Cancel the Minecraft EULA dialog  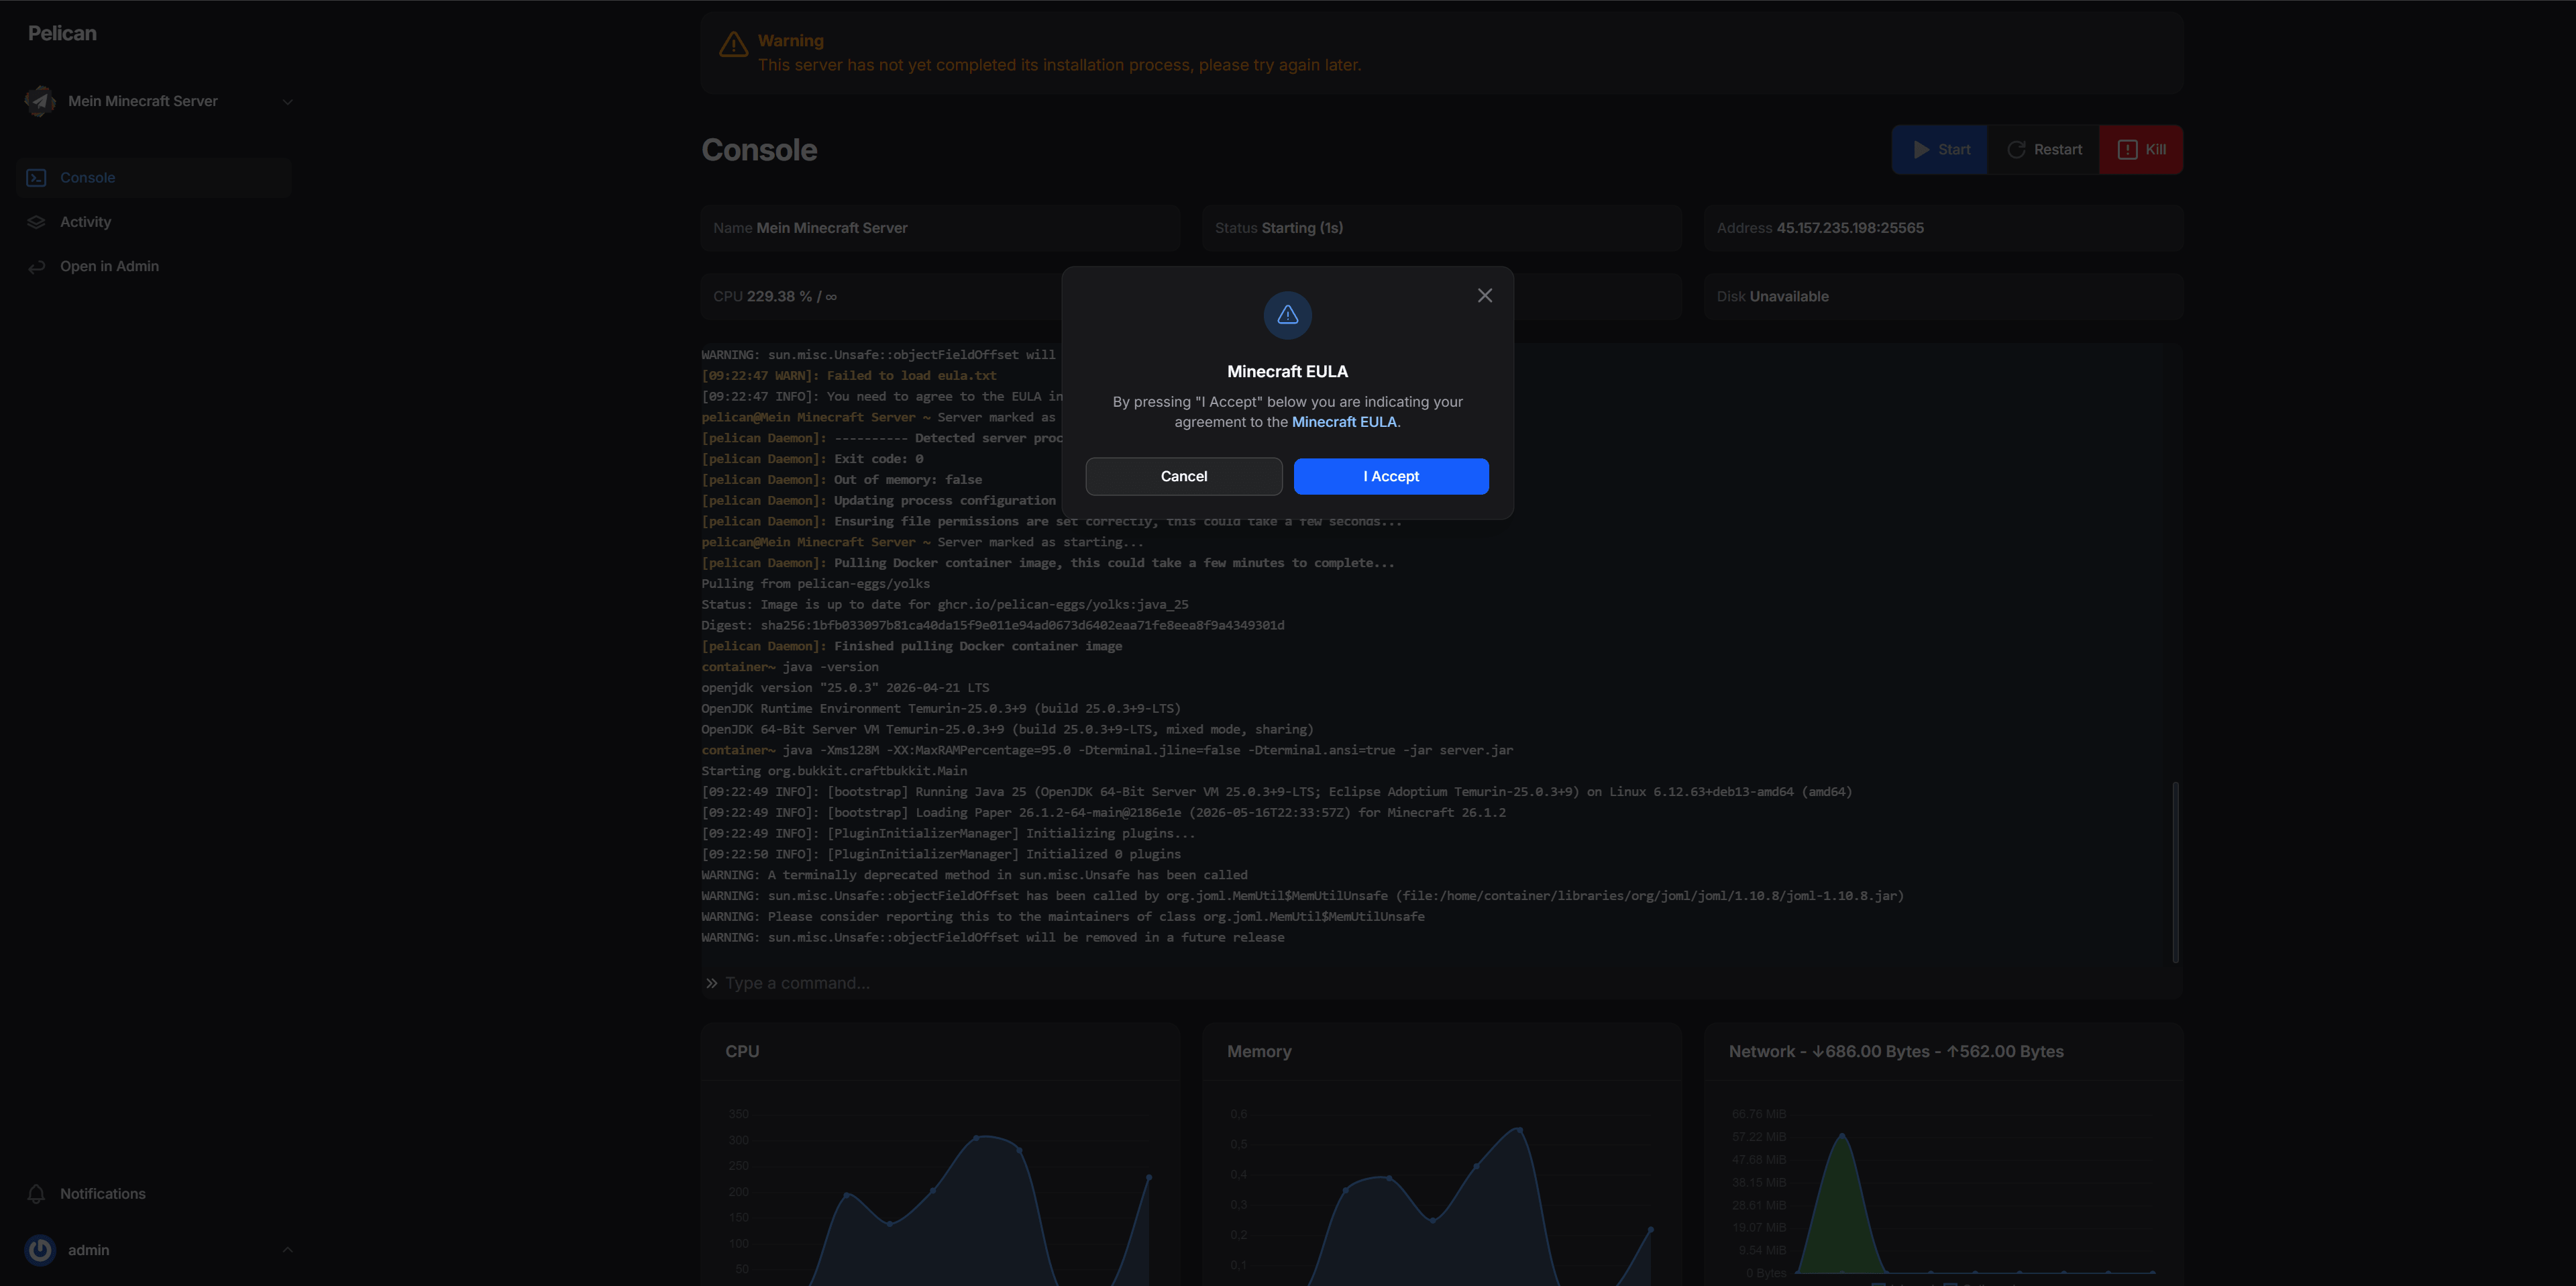[1184, 477]
